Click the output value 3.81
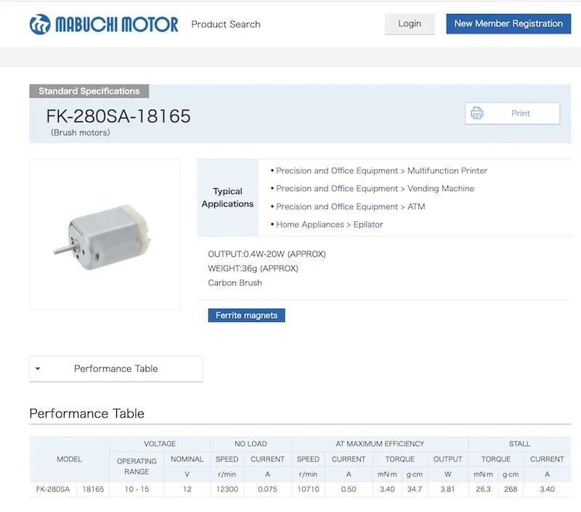The width and height of the screenshot is (581, 512). [x=447, y=489]
